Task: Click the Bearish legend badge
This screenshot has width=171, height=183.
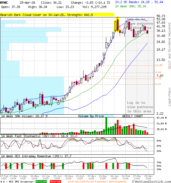Action: pos(56,182)
